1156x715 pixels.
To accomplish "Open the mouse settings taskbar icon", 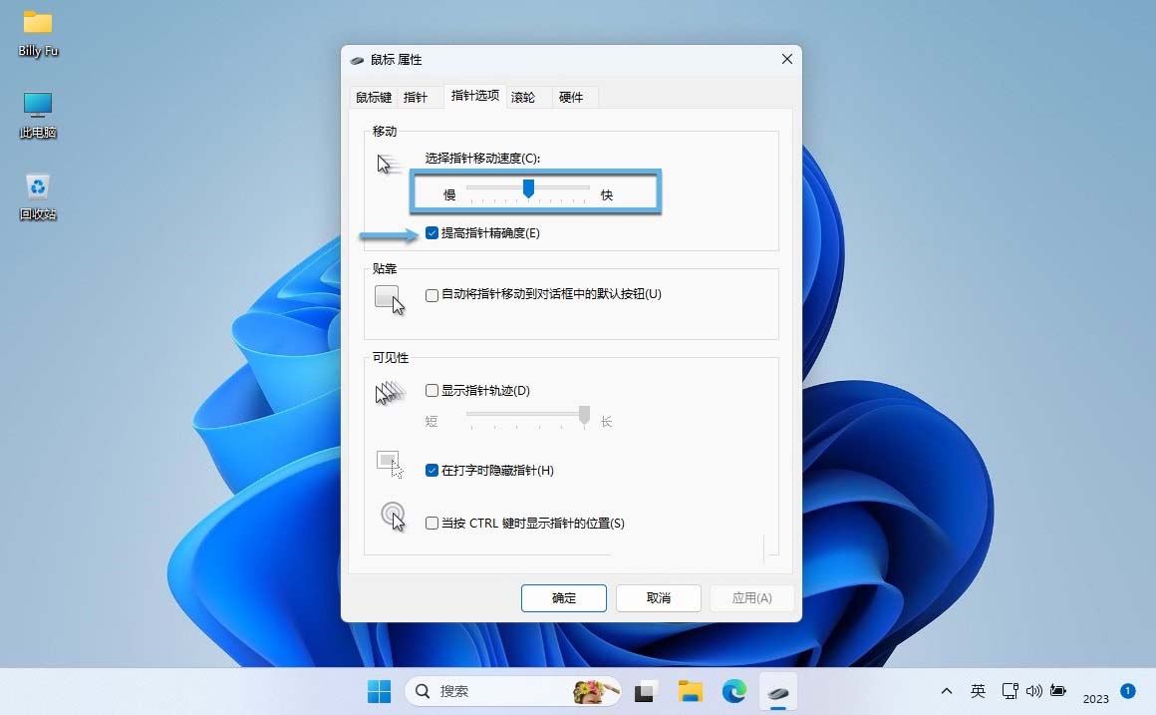I will (x=778, y=690).
